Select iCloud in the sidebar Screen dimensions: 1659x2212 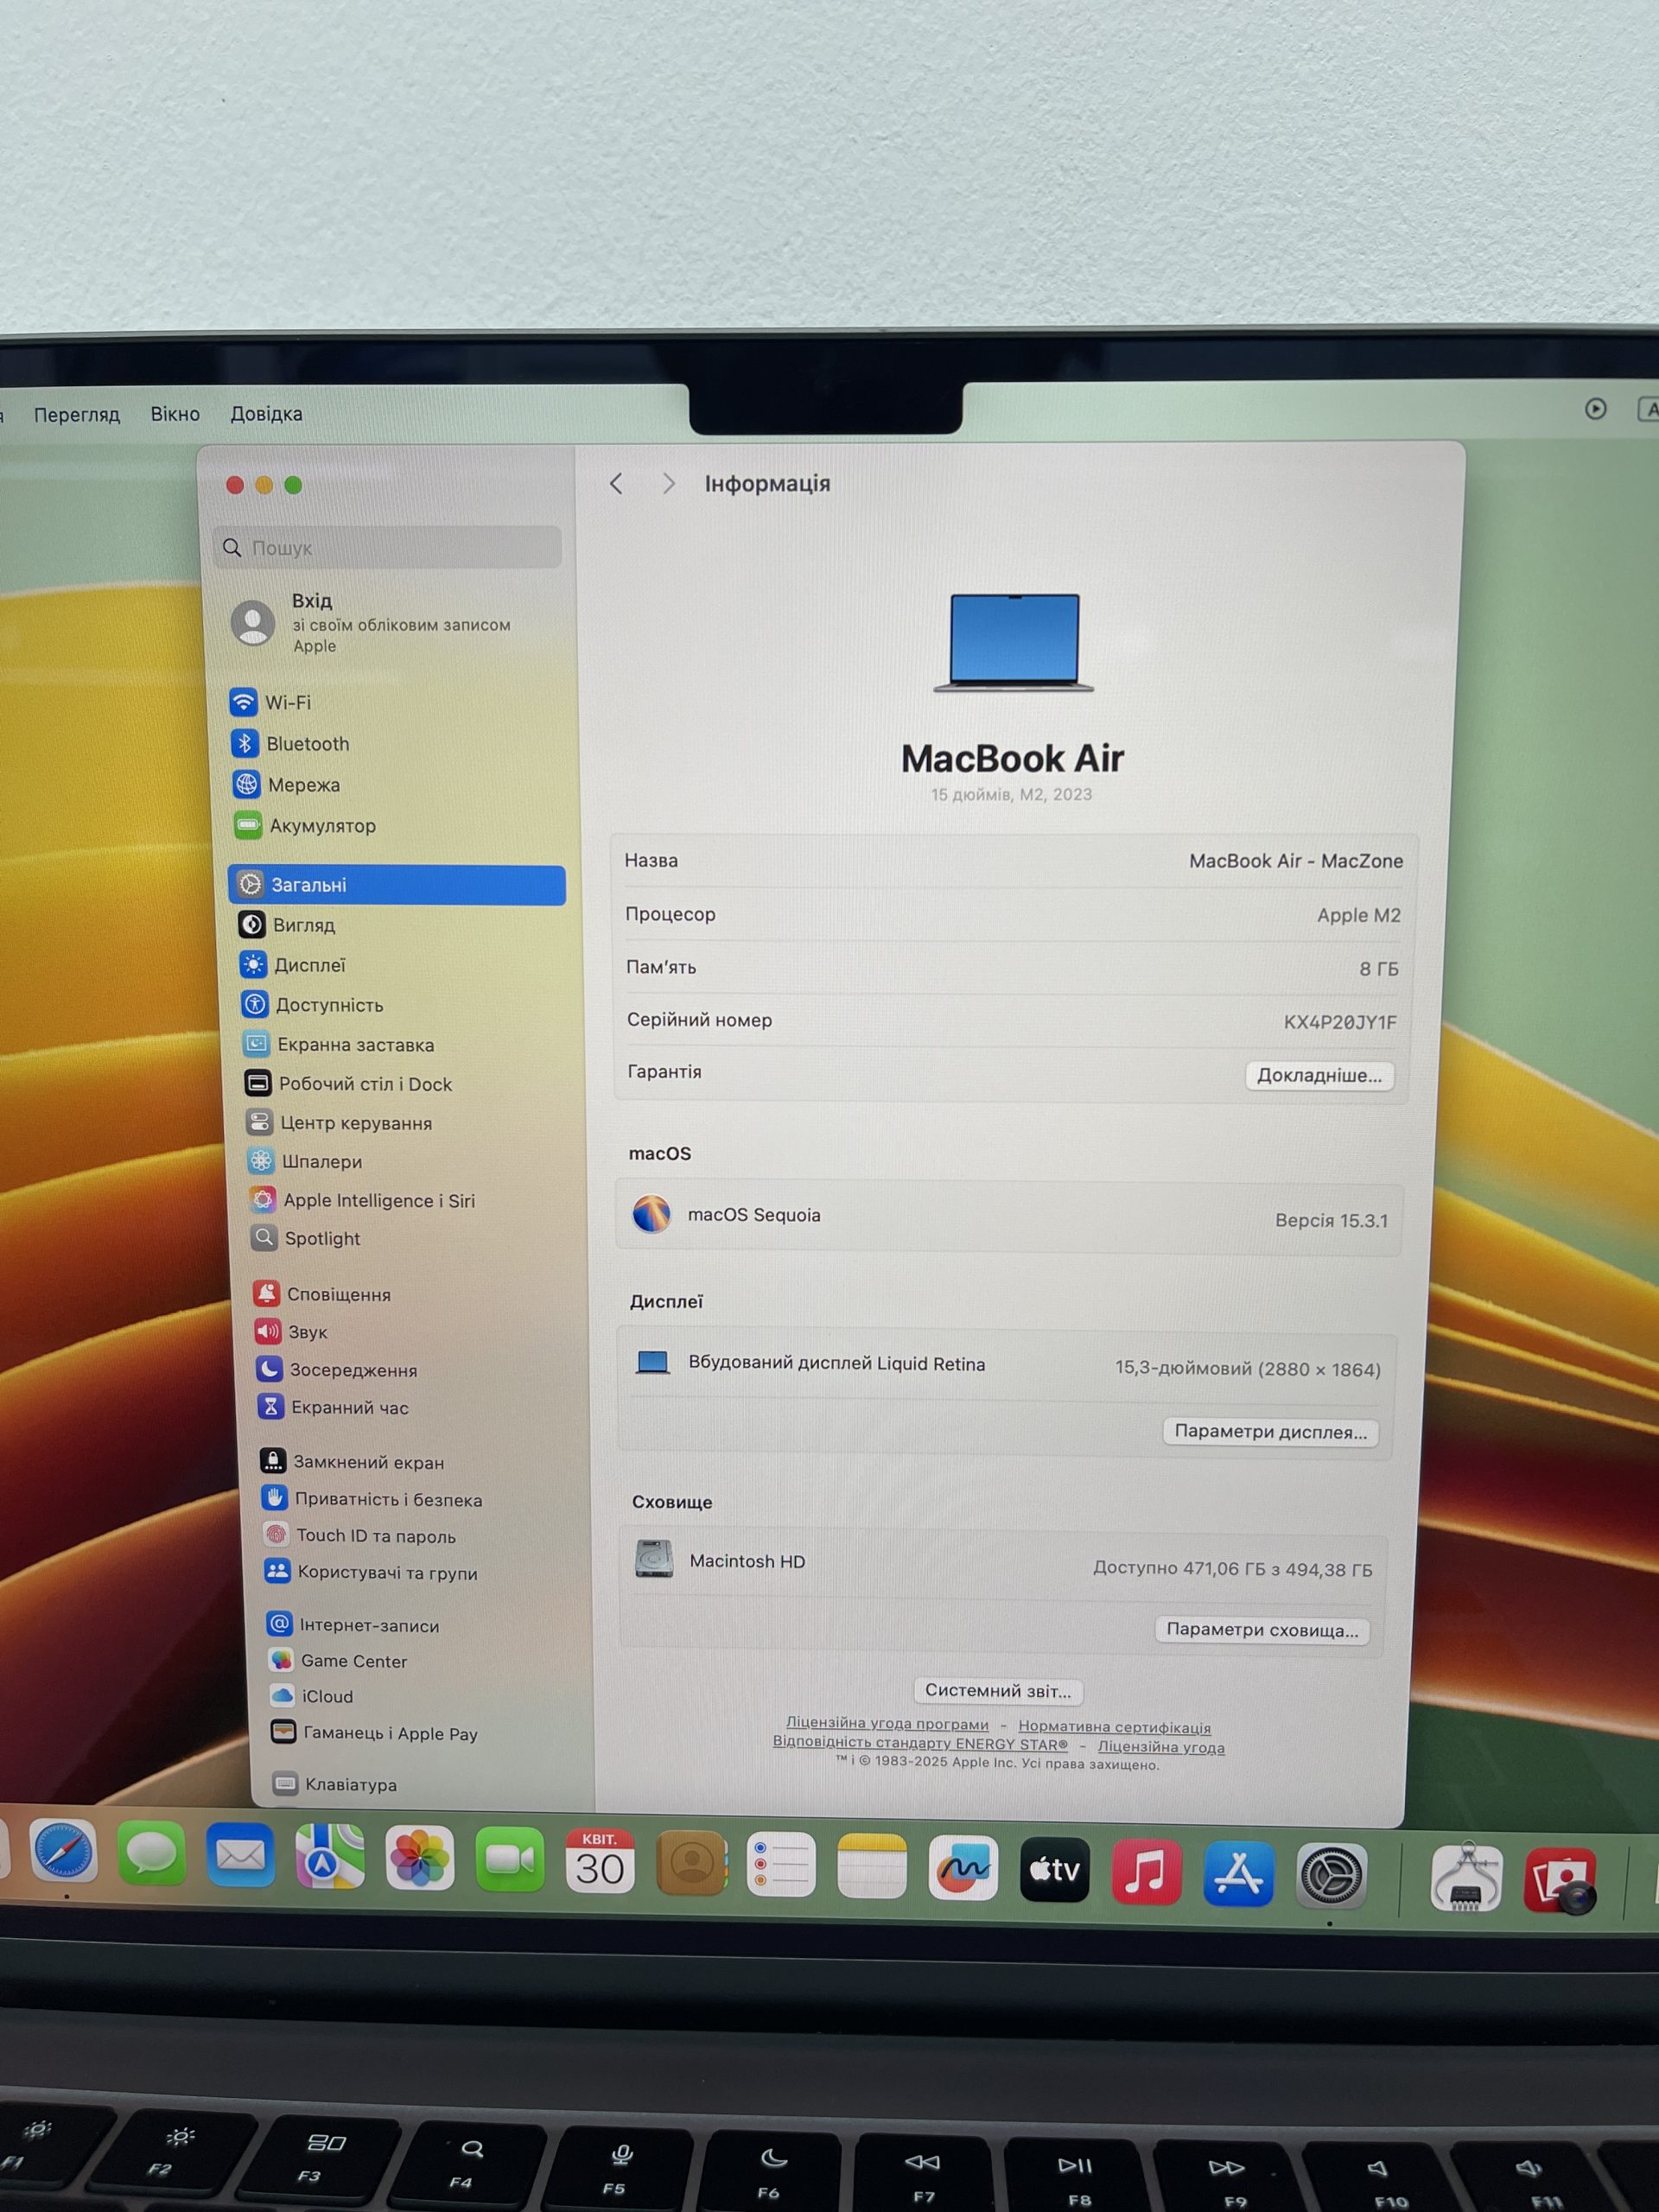coord(312,1696)
